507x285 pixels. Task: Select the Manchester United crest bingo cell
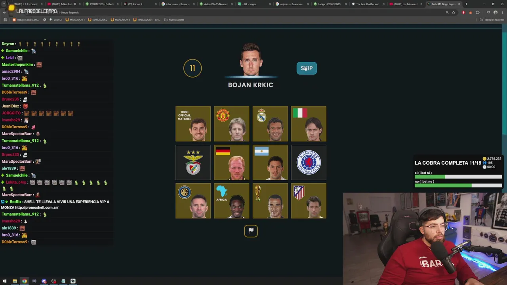[x=232, y=124]
